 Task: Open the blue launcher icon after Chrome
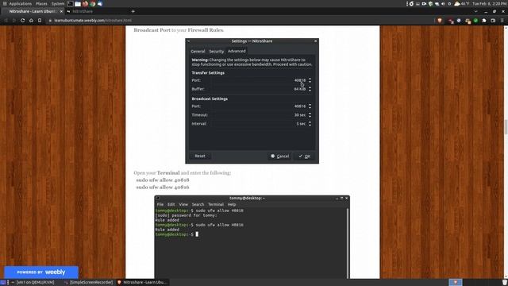(x=100, y=3)
